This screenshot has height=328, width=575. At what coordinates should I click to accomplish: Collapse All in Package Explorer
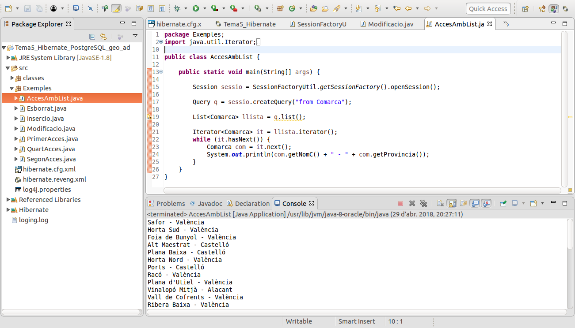pyautogui.click(x=92, y=37)
